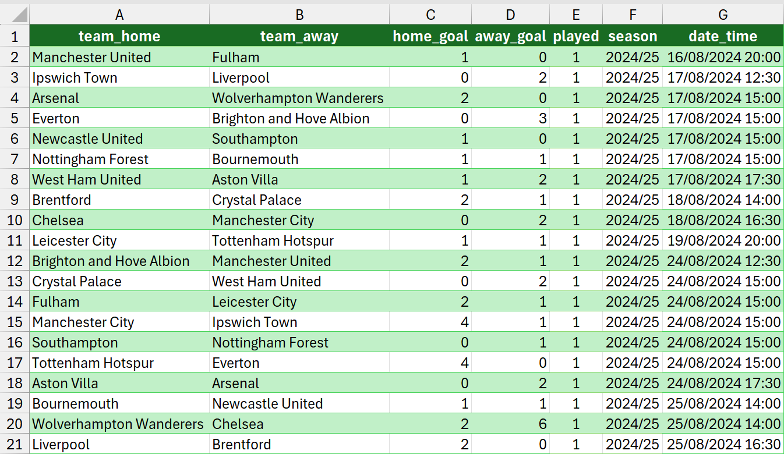Select the season header cell
Screen dimensions: 784x454
click(x=633, y=37)
